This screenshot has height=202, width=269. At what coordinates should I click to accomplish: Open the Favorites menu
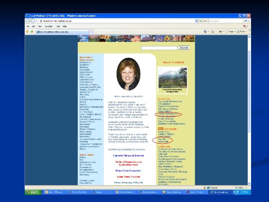click(49, 27)
